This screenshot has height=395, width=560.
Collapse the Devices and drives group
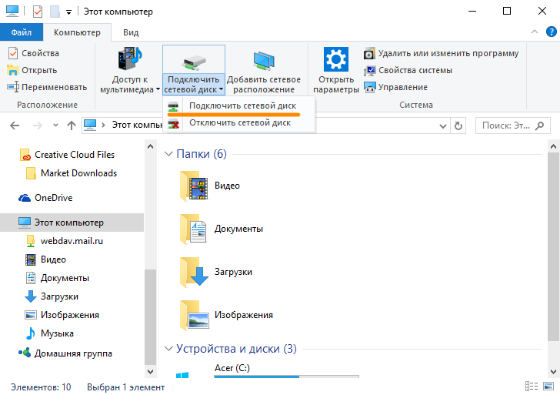click(x=169, y=349)
